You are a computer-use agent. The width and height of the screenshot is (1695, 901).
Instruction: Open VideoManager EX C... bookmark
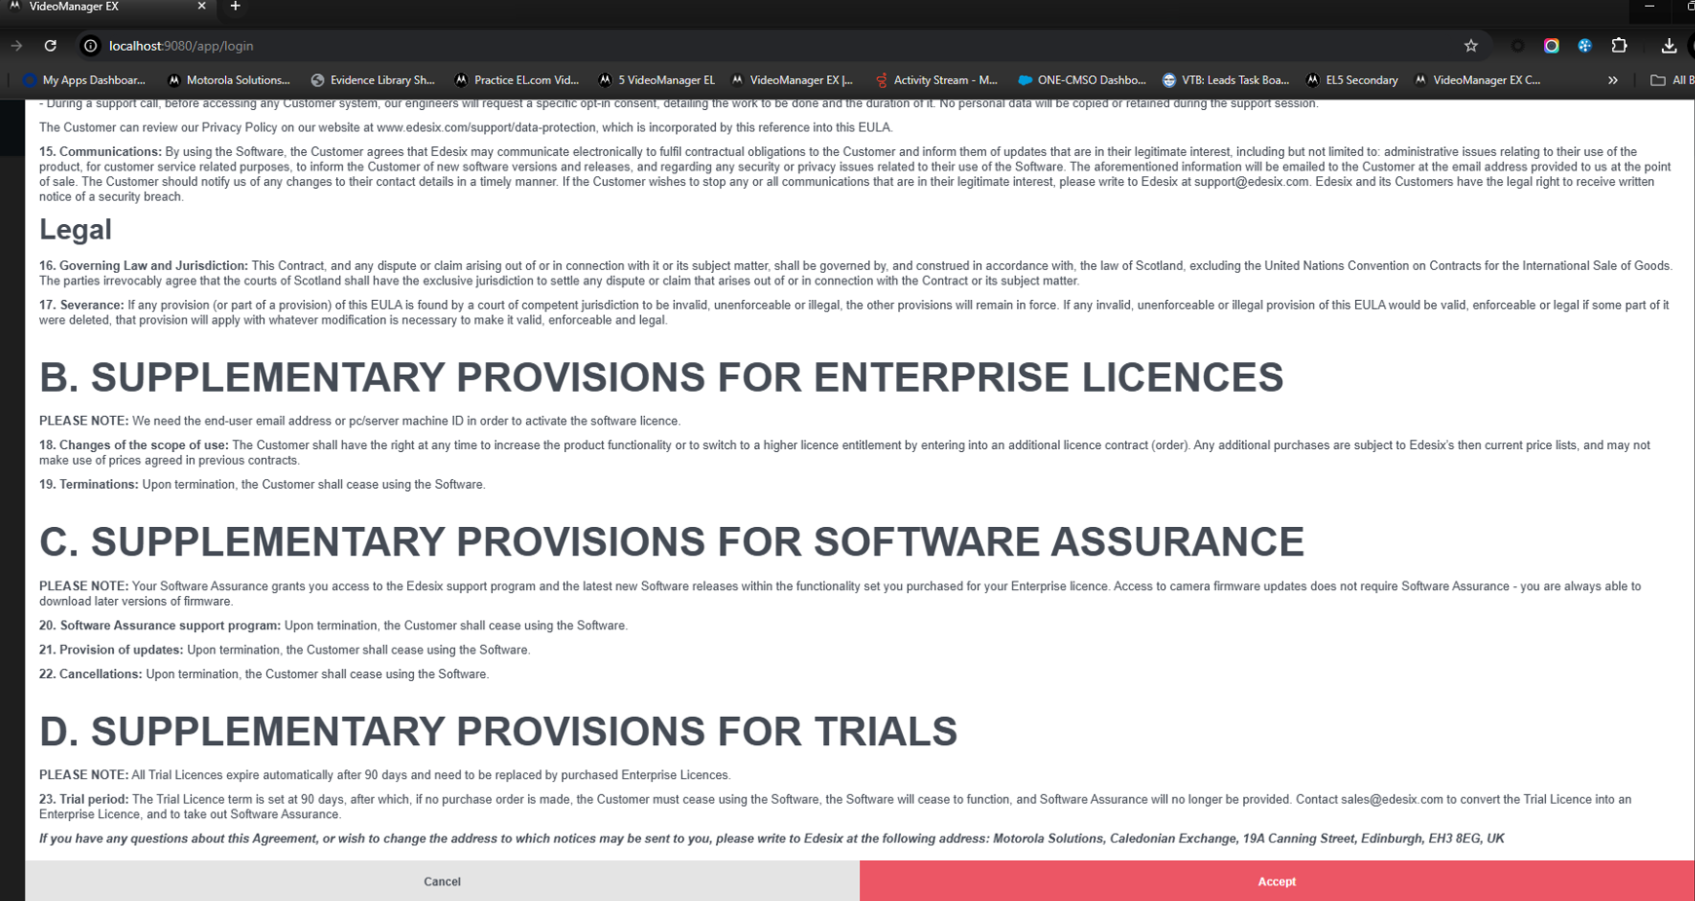1477,80
